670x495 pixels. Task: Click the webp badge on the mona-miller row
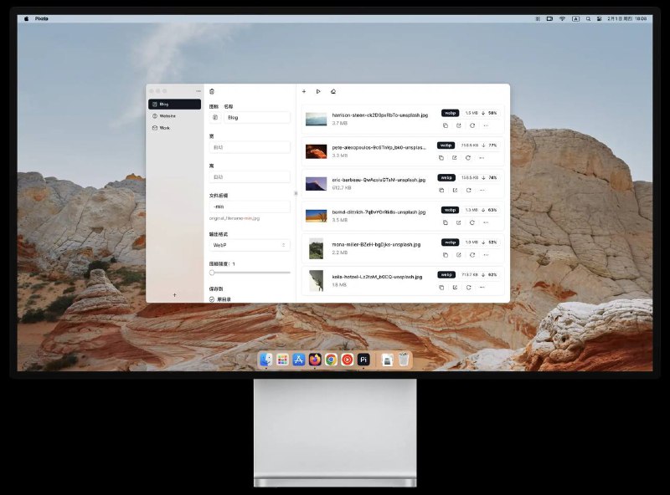point(450,242)
